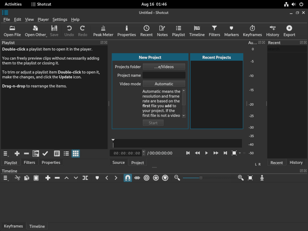Image resolution: width=308 pixels, height=231 pixels.
Task: Click the Open Other toolbar button
Action: [x=35, y=31]
